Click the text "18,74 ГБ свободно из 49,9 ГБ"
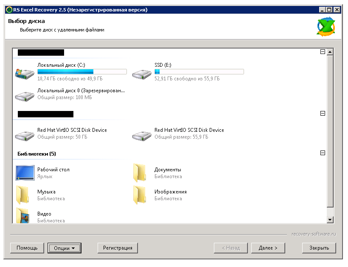Screen dimensions: 348x267 pyautogui.click(x=70, y=79)
